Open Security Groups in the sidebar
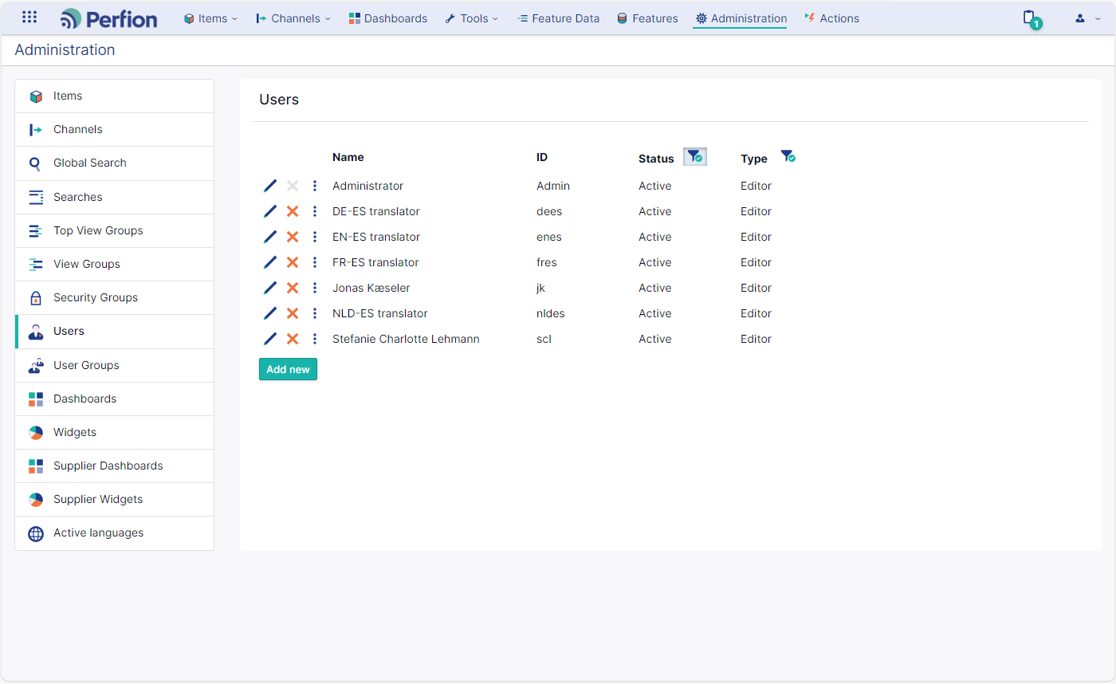Viewport: 1116px width, 684px height. [x=115, y=297]
